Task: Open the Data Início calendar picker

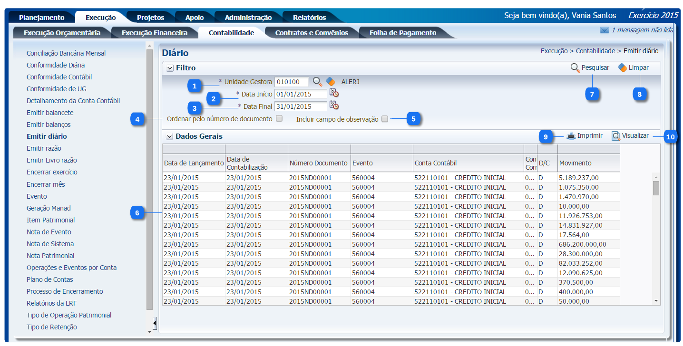Action: pyautogui.click(x=334, y=93)
